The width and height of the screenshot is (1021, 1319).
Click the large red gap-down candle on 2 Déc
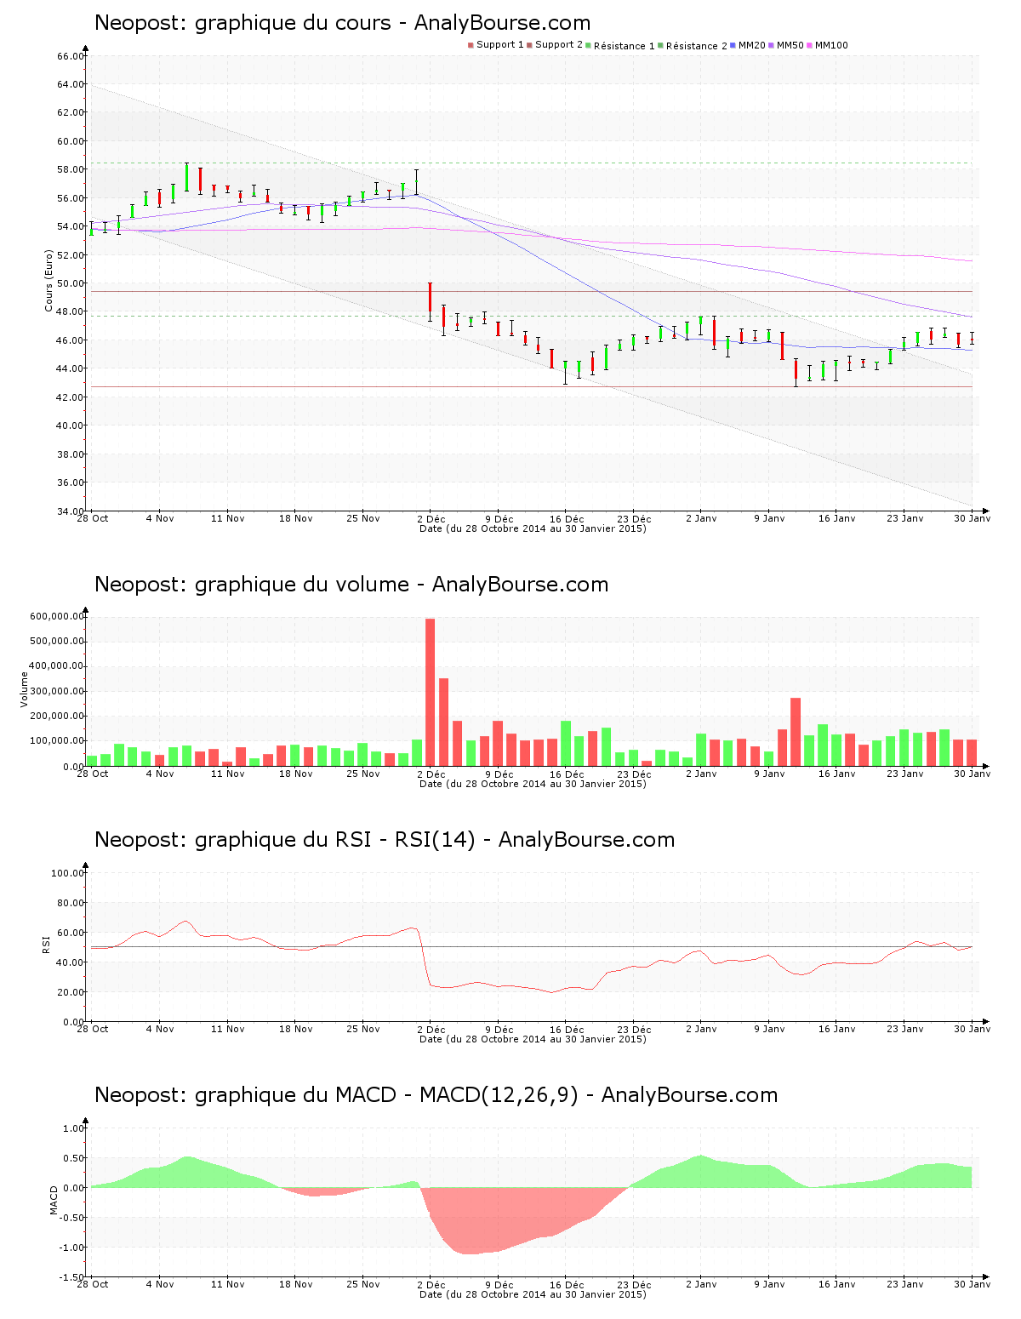click(x=431, y=298)
